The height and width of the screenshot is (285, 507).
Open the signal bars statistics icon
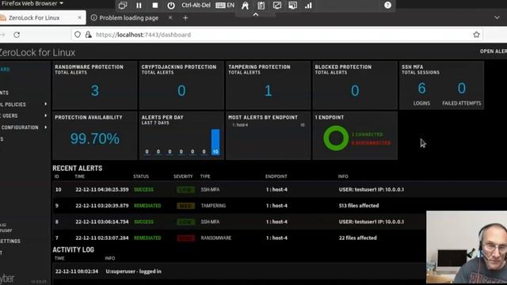click(x=308, y=6)
